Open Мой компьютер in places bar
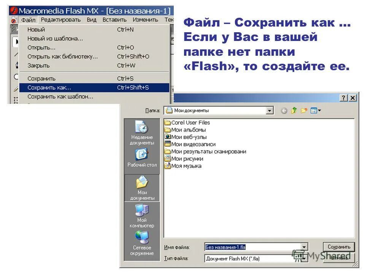Image resolution: width=365 pixels, height=273 pixels. point(142,215)
